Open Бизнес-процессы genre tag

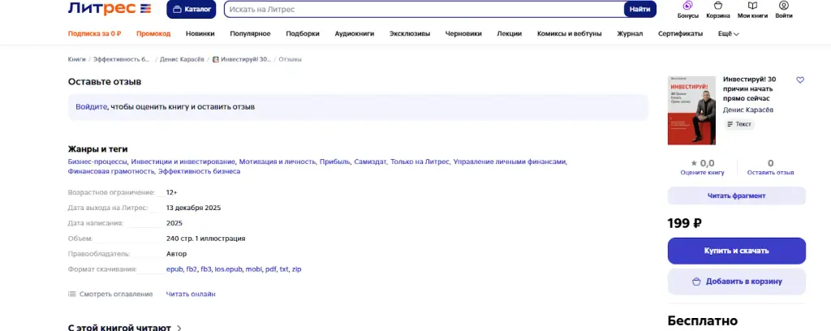97,161
